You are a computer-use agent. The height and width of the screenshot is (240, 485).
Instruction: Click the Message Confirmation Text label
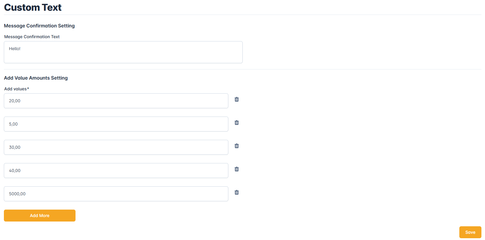tap(32, 37)
